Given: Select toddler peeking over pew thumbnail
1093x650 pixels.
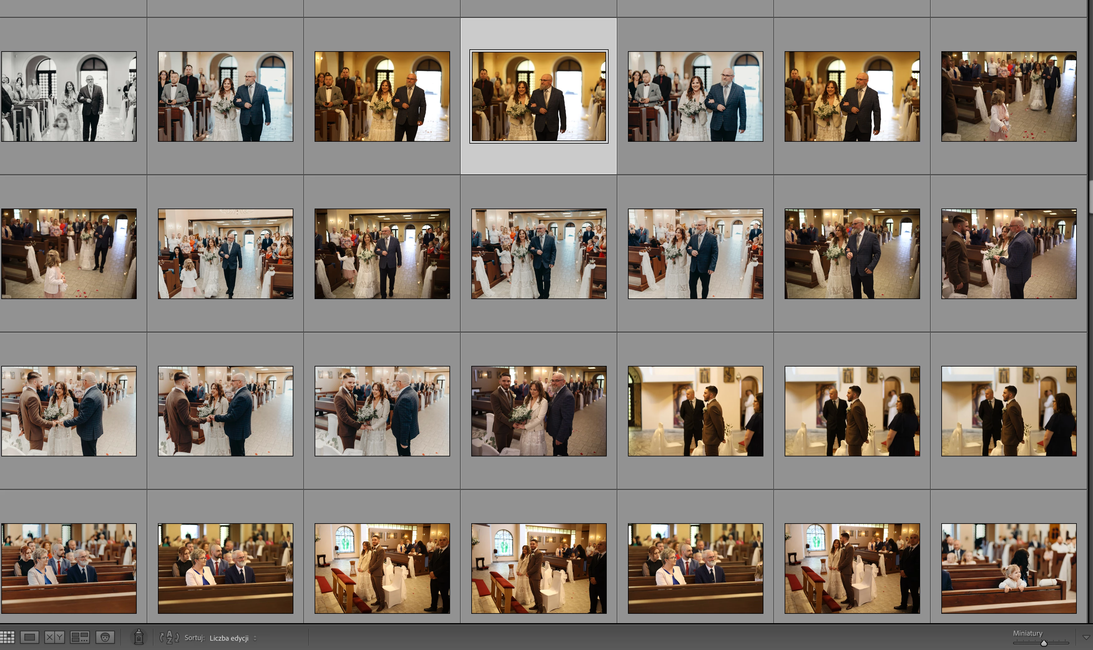Looking at the screenshot, I should [x=1008, y=568].
